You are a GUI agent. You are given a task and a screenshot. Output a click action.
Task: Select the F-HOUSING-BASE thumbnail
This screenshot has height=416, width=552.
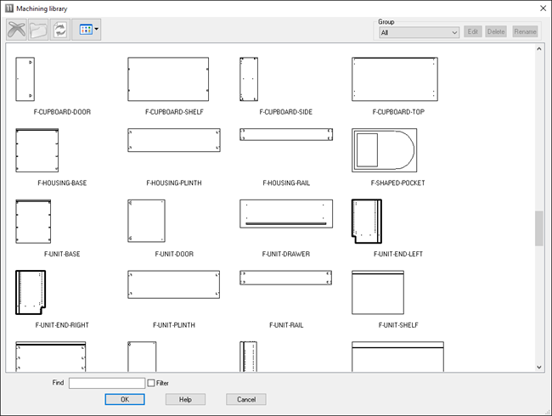pyautogui.click(x=37, y=150)
